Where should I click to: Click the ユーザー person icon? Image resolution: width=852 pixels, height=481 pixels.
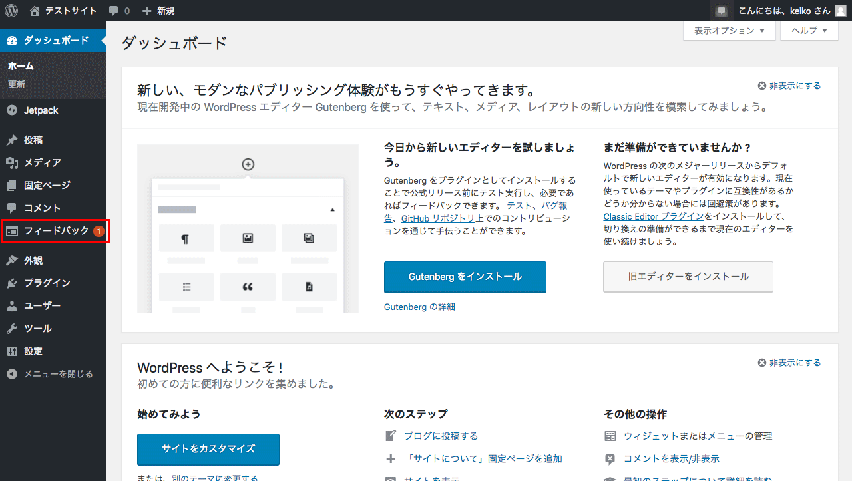(x=12, y=306)
